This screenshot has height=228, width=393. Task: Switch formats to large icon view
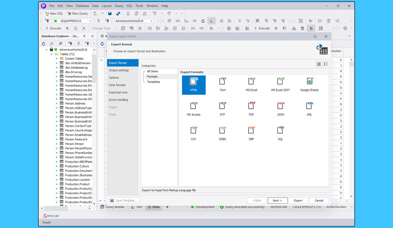[x=319, y=64]
